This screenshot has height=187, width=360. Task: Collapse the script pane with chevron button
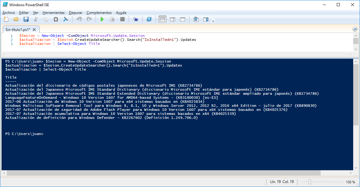(355, 29)
